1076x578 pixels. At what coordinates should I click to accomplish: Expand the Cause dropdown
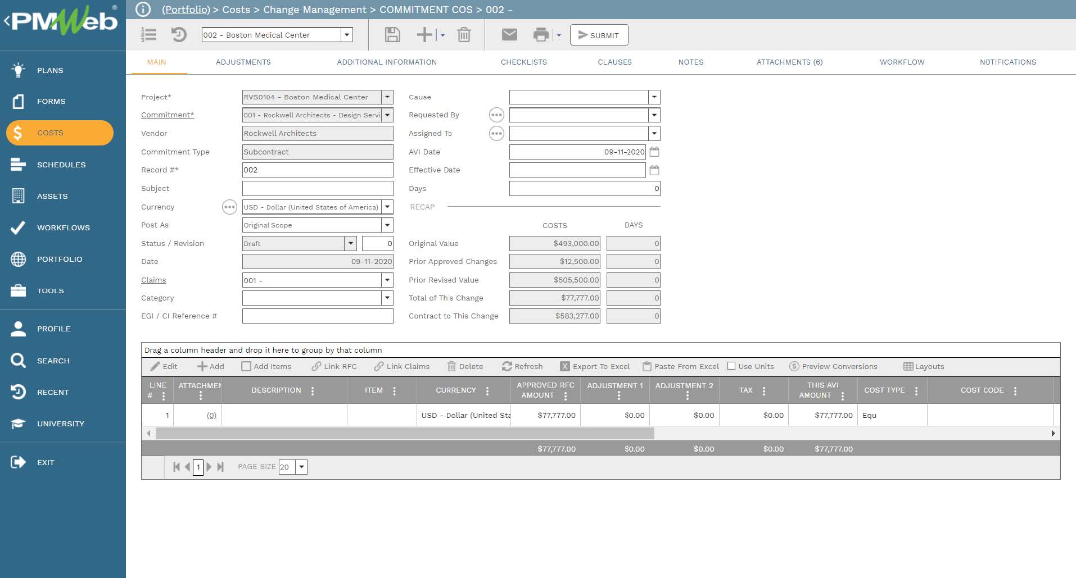pos(654,97)
